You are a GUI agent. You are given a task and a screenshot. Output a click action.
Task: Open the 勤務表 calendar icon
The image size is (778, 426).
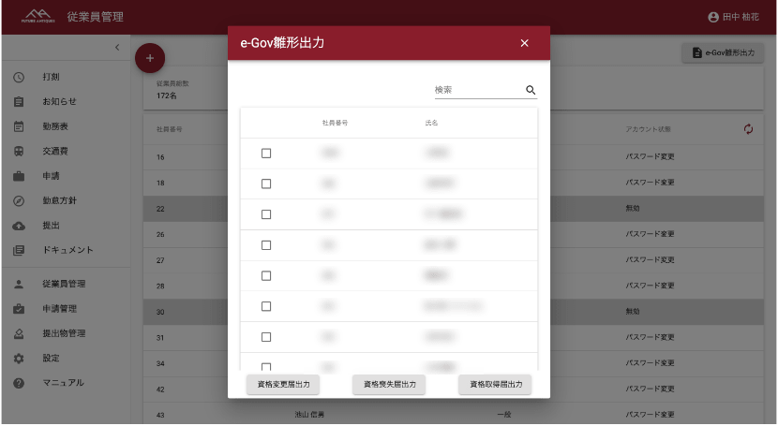click(x=19, y=126)
